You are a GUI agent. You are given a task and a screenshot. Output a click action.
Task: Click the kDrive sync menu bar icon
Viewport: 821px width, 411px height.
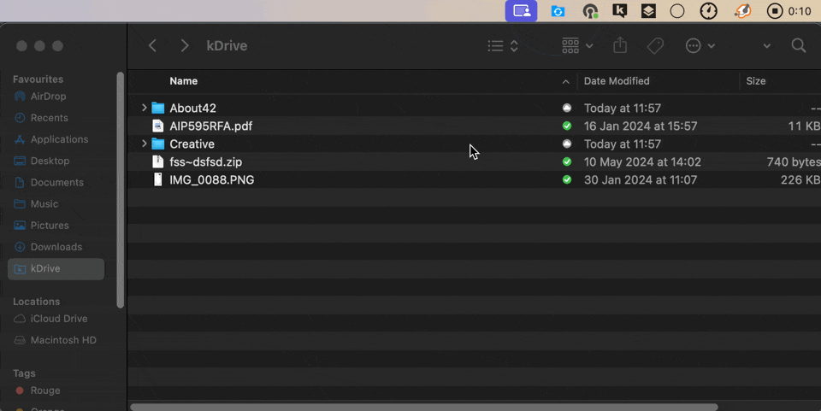558,11
